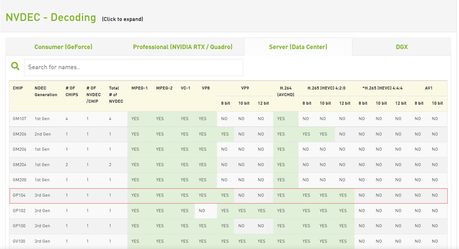Click the H.265 (HEVC) 4:2:0 header
Viewport: 459px width, 249px height.
click(x=326, y=88)
